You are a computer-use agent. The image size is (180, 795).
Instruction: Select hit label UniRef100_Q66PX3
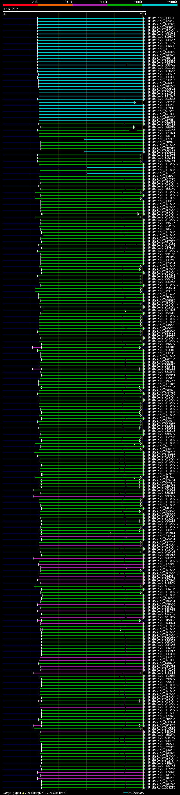pos(161,105)
